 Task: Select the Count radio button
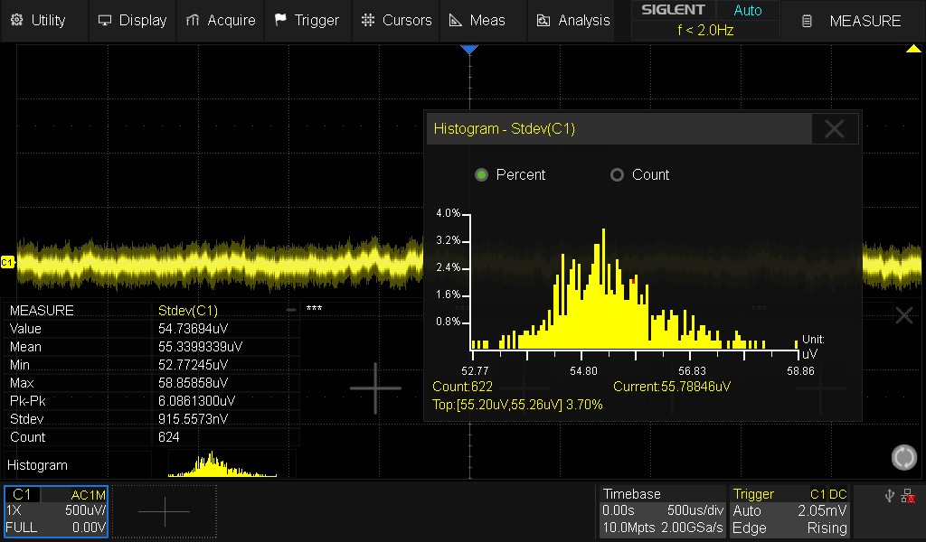click(618, 175)
